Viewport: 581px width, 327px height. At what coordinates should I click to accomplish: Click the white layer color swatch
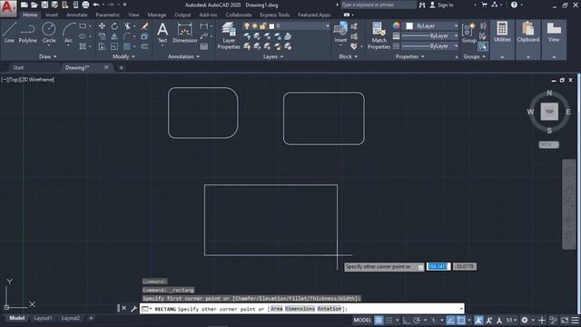(271, 26)
